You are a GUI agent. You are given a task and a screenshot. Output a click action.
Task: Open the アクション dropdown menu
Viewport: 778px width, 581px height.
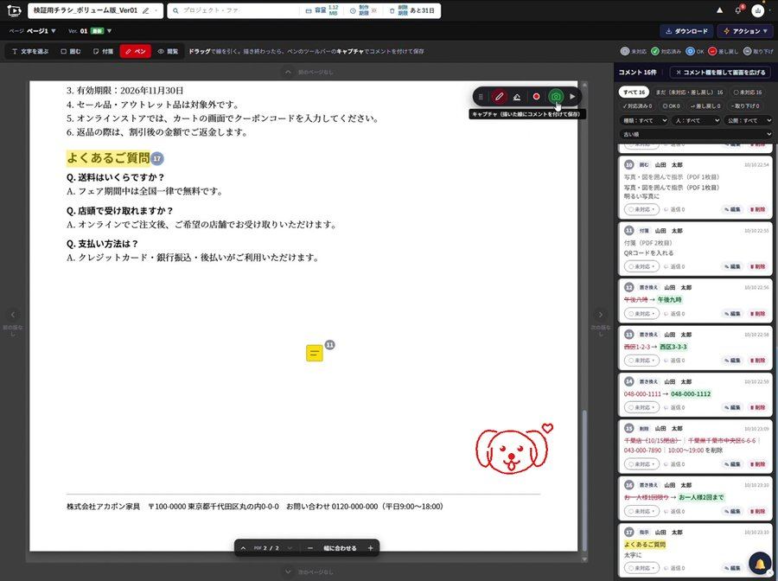coord(745,31)
